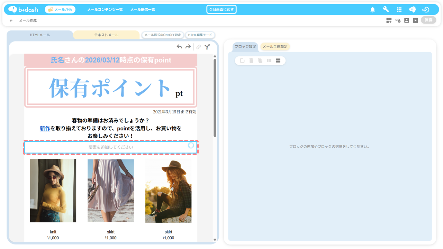Click the HTML編集モード button
The width and height of the screenshot is (443, 249).
(200, 35)
